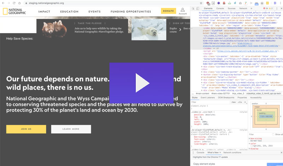
Task: Add a new style rule with plus
Action: tap(245, 102)
